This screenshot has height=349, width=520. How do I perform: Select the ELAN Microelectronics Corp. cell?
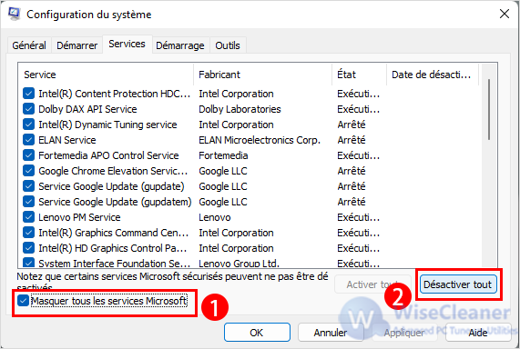(x=260, y=140)
